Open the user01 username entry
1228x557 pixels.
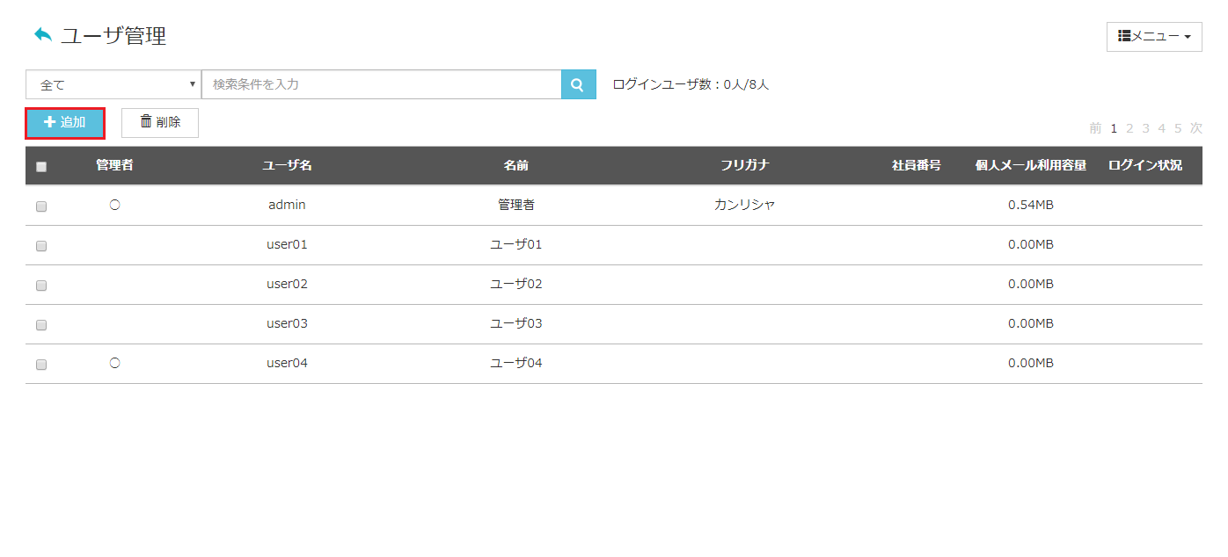[x=287, y=244]
